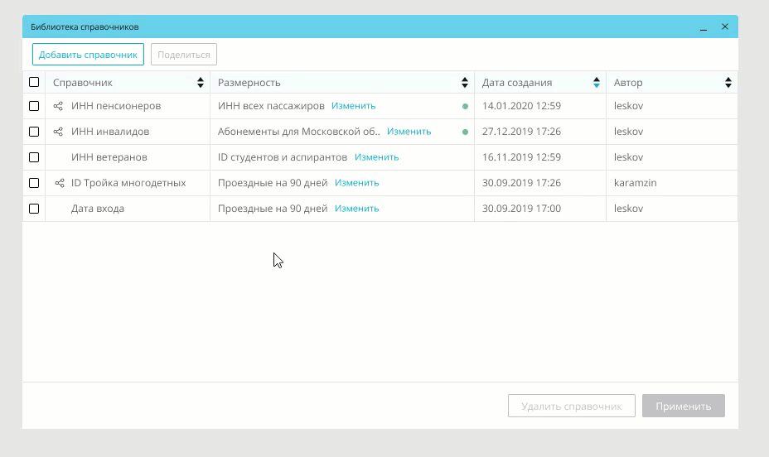
Task: Click green status dot in ИНН инвалидов row
Action: tap(465, 132)
